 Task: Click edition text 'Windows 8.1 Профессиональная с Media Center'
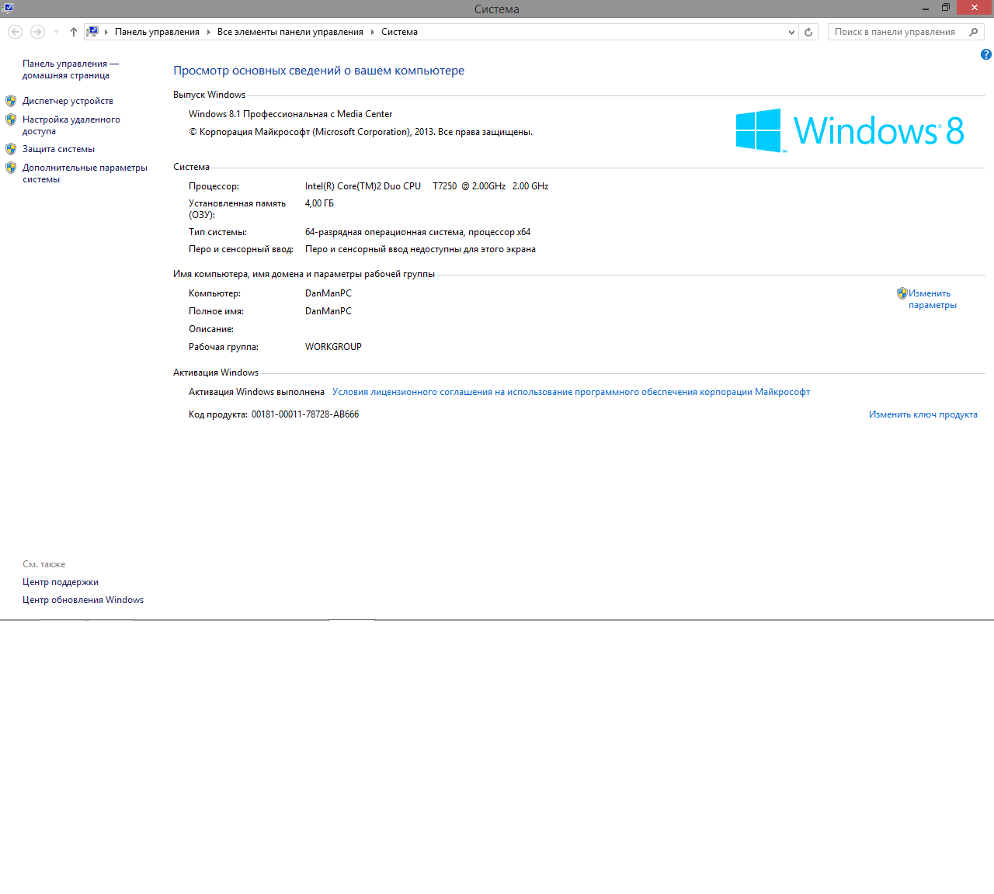point(290,114)
